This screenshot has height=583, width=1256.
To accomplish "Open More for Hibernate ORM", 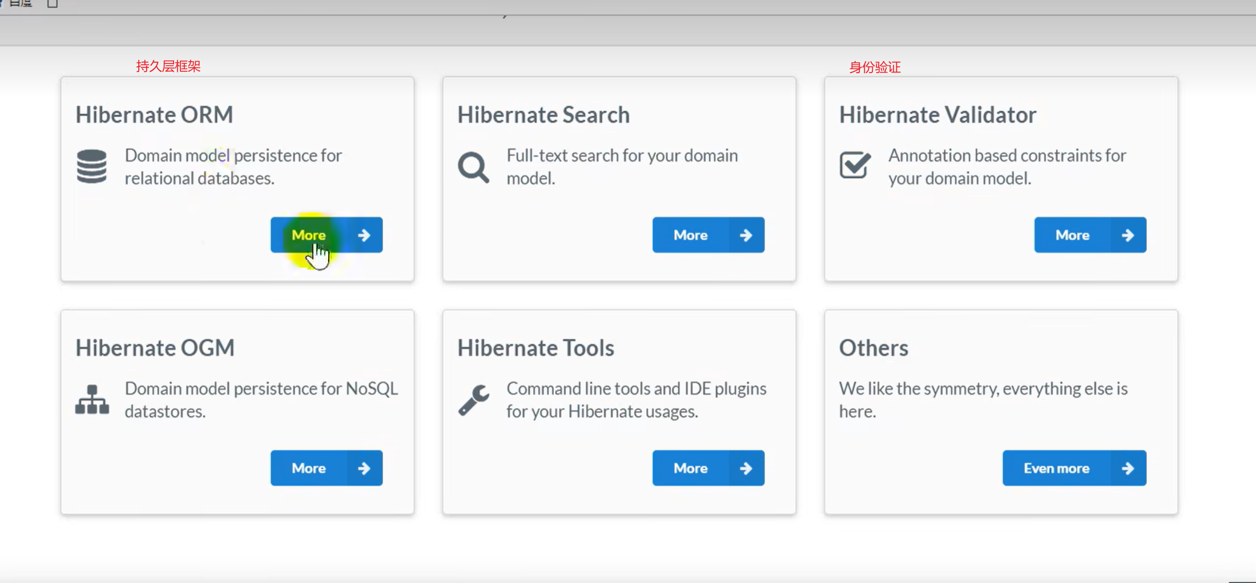I will tap(327, 235).
